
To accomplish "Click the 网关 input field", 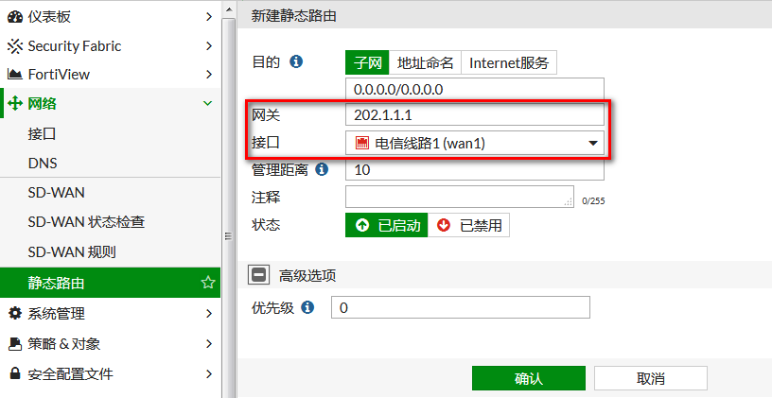I will (x=475, y=114).
